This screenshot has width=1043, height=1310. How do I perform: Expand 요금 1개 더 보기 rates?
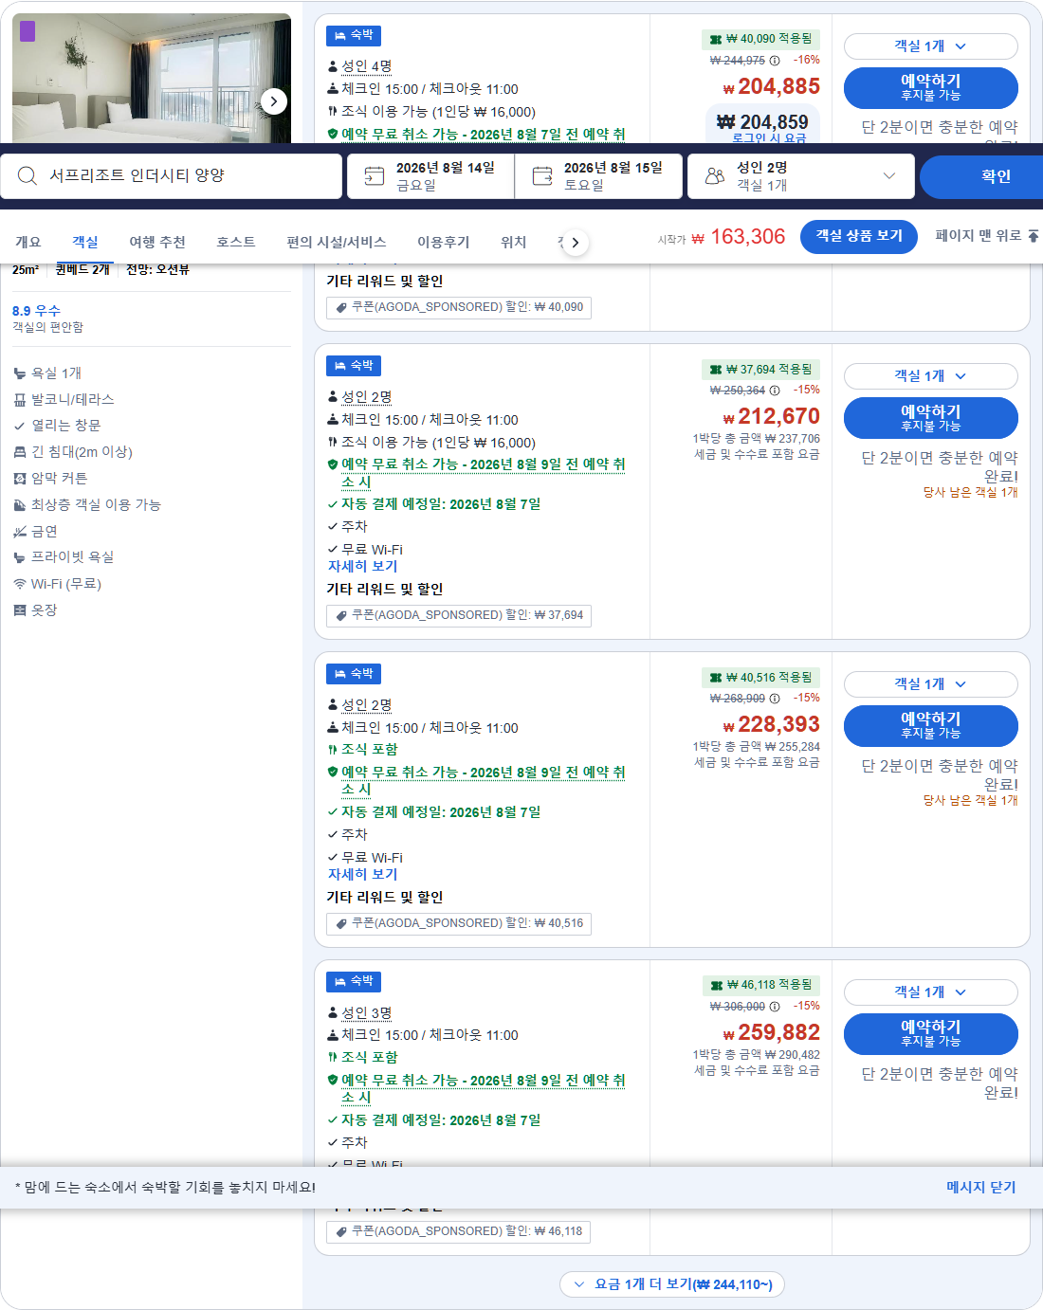pos(672,1284)
